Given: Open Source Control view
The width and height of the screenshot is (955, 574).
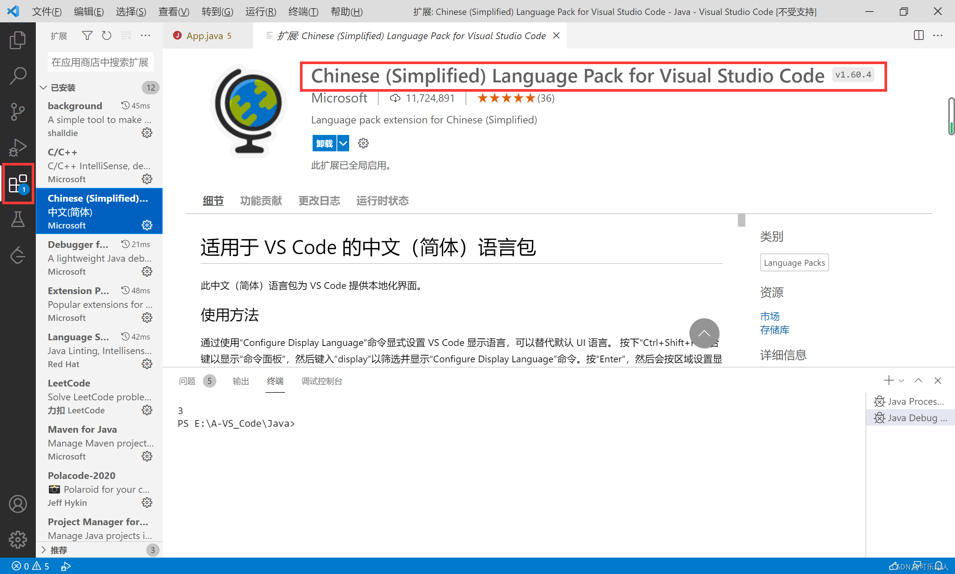Looking at the screenshot, I should coord(18,112).
